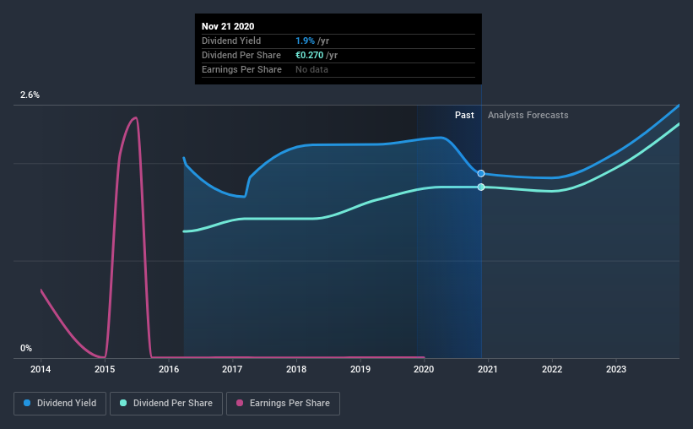Click the tooltip Dividend Per Share row label
693x429 pixels.
point(241,55)
